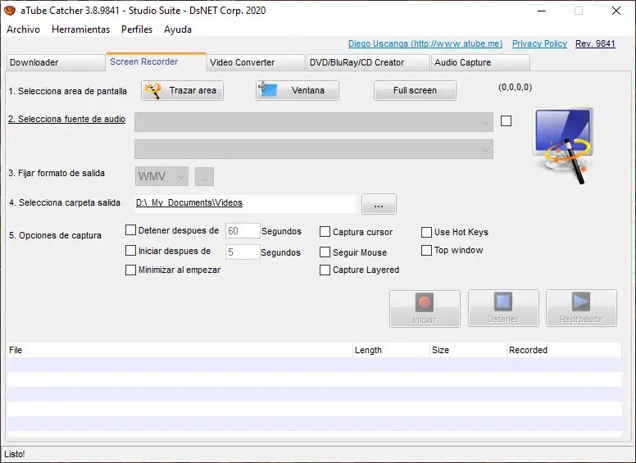Switch to the Video Converter tab
The width and height of the screenshot is (636, 463).
[256, 63]
